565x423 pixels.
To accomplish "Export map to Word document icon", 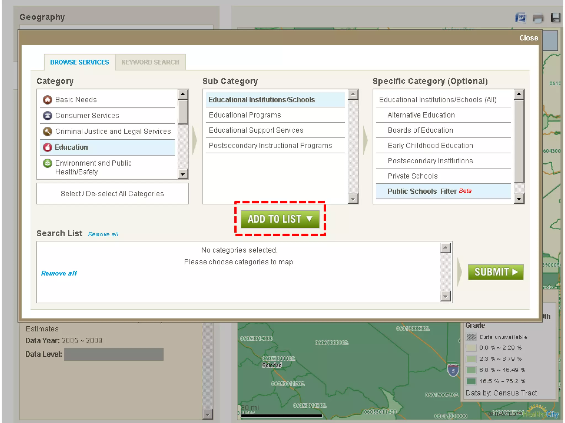I will point(520,18).
